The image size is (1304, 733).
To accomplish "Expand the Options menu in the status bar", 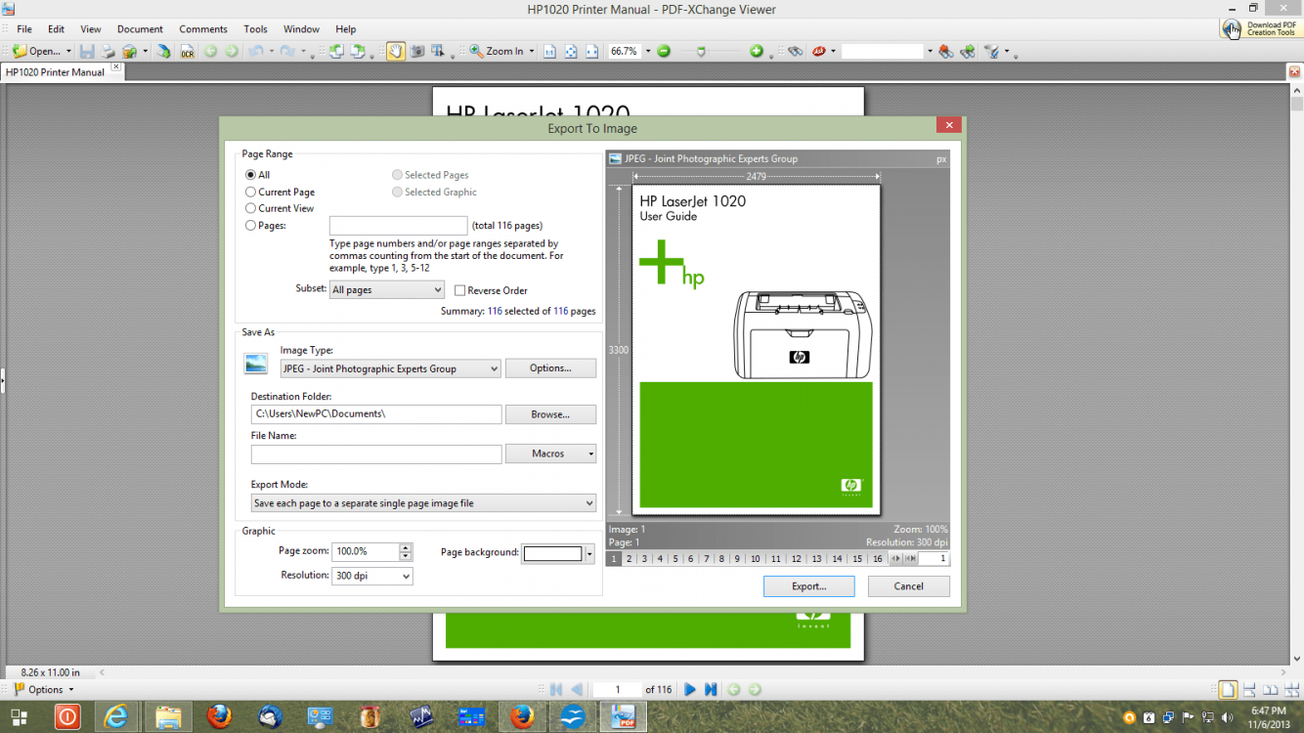I will coord(44,689).
